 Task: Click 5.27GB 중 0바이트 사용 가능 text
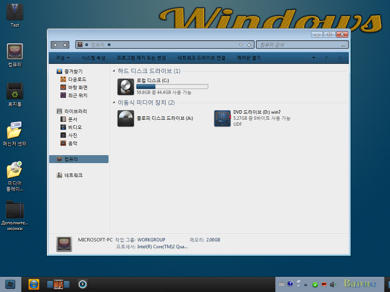[x=262, y=118]
